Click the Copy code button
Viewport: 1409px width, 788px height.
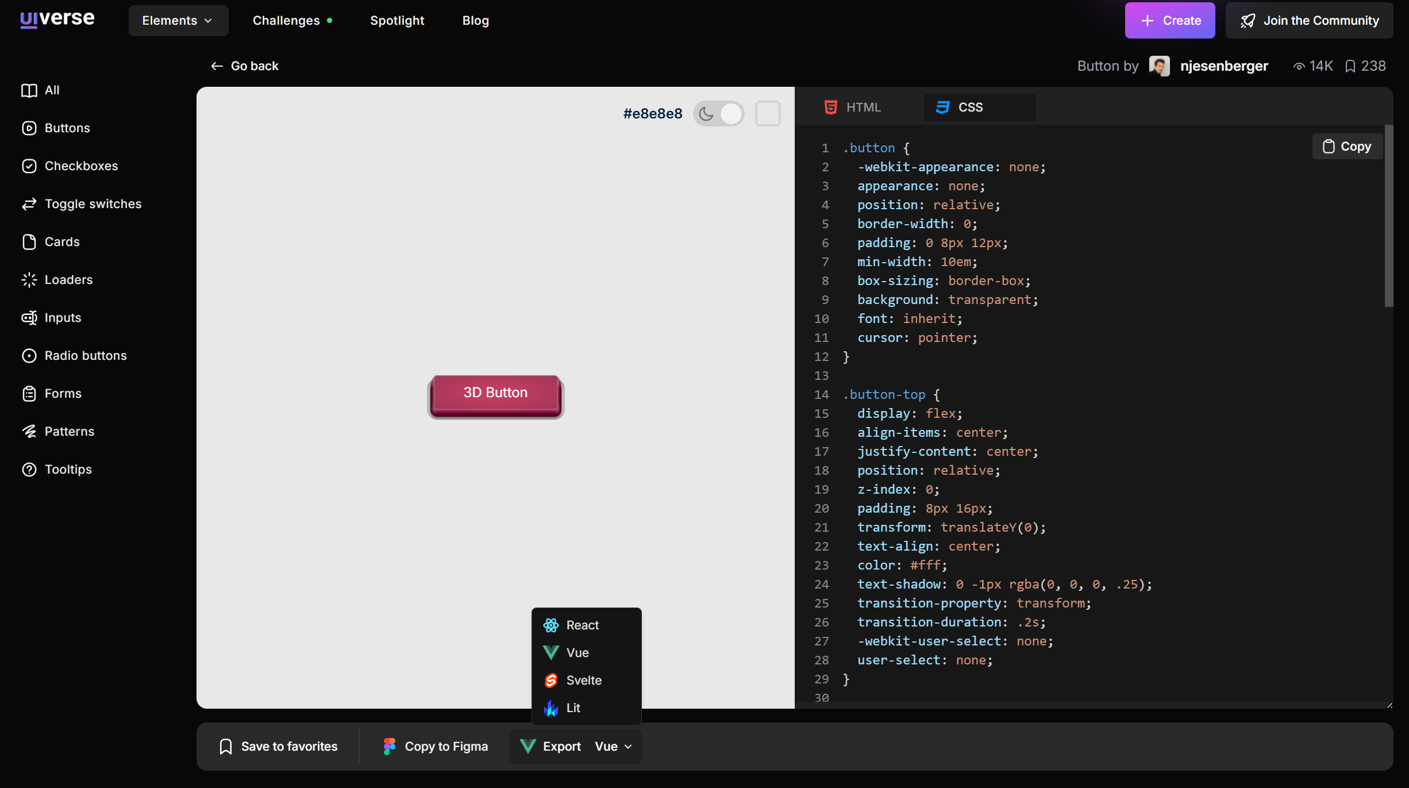point(1346,147)
